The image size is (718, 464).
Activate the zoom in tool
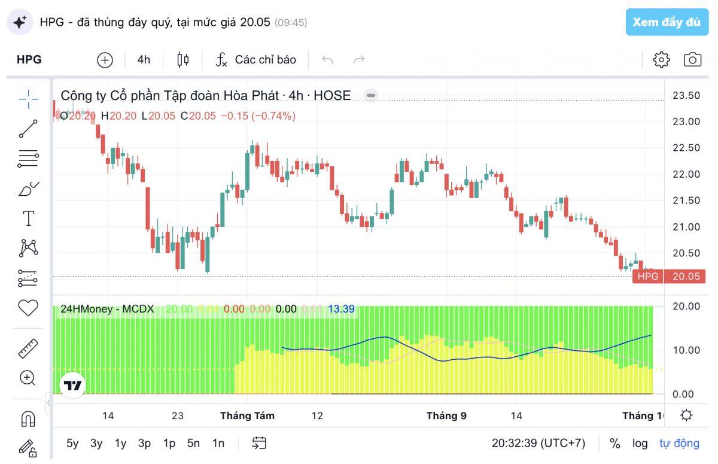(28, 378)
